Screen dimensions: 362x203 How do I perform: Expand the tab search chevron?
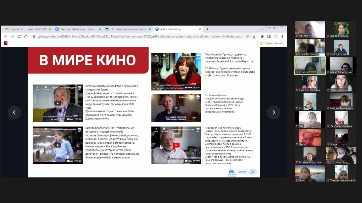(262, 29)
